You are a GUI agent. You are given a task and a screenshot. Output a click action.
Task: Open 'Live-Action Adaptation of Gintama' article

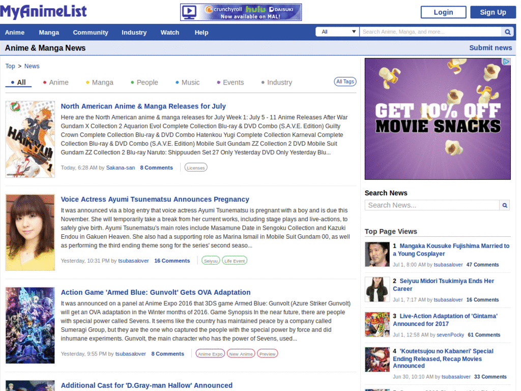click(x=445, y=320)
